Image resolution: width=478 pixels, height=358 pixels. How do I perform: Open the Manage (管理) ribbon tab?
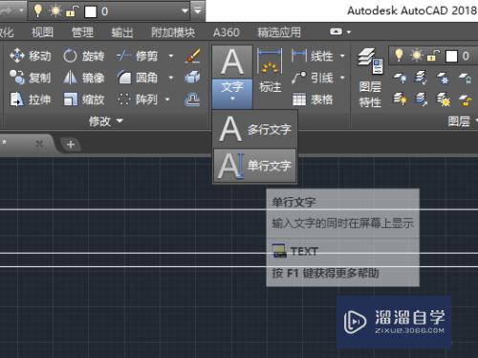point(82,33)
